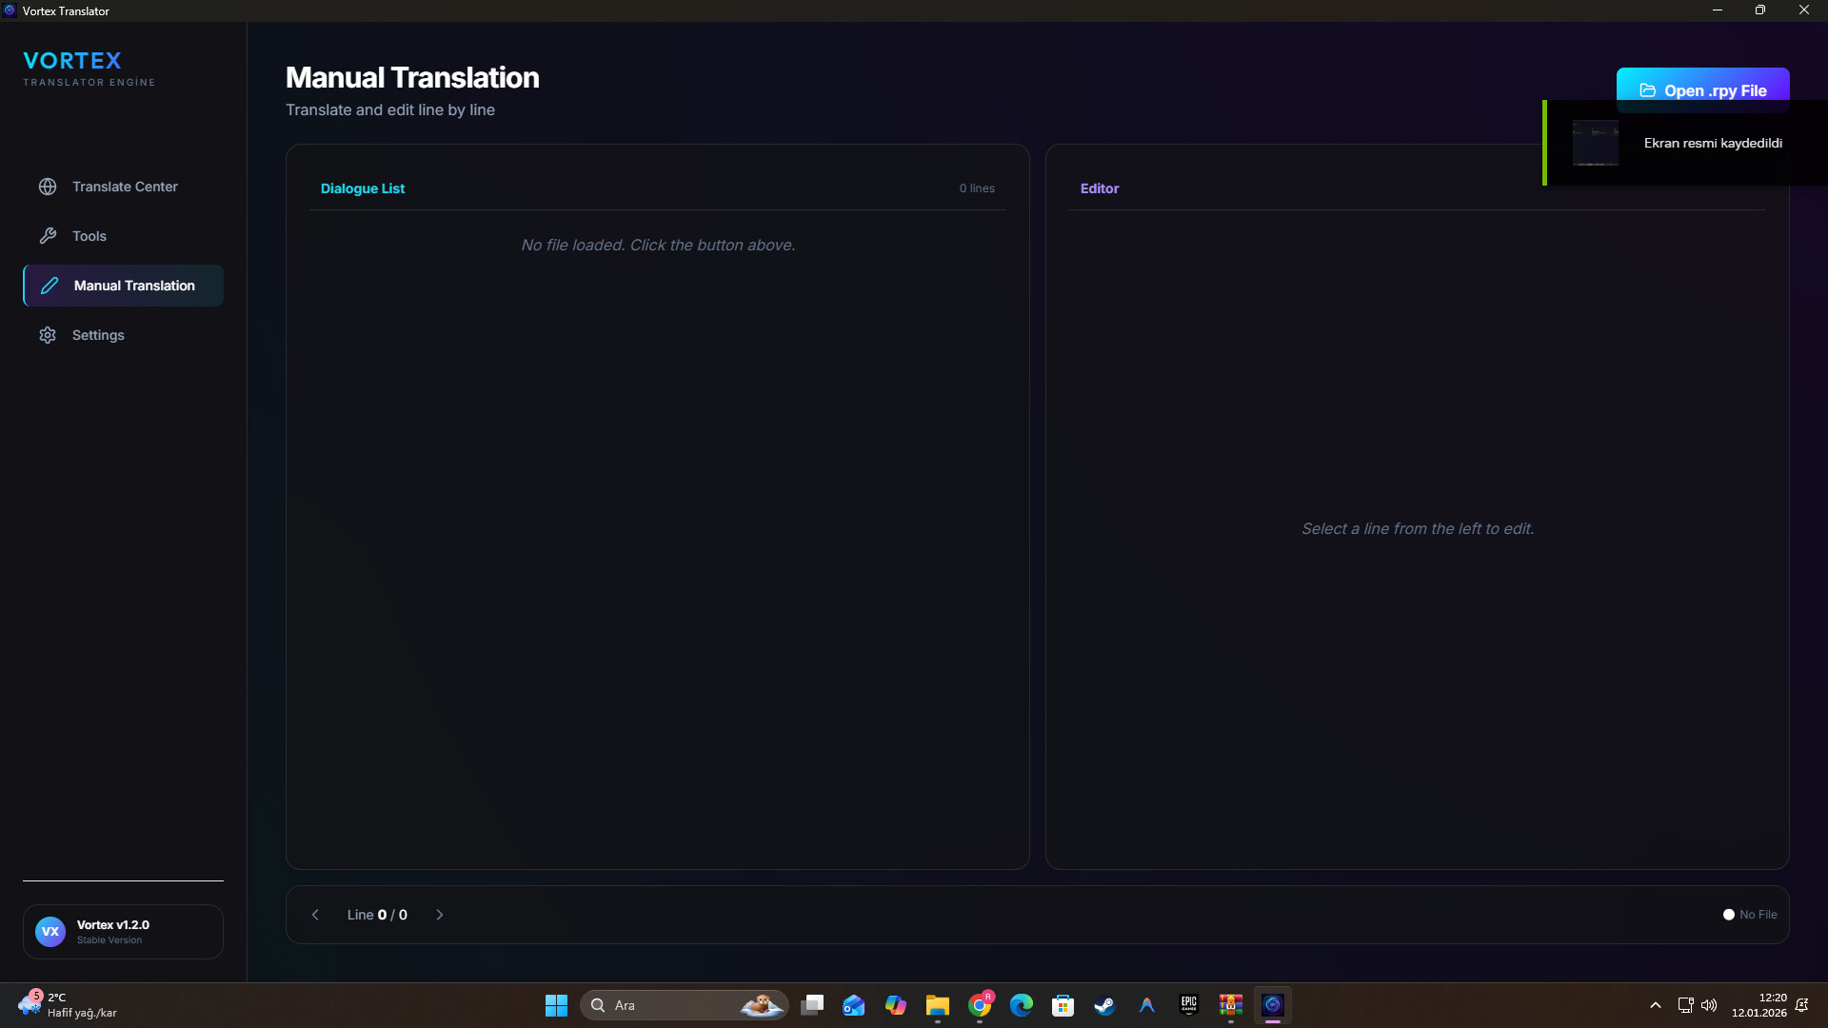Open the Settings page
The width and height of the screenshot is (1828, 1028).
(124, 335)
